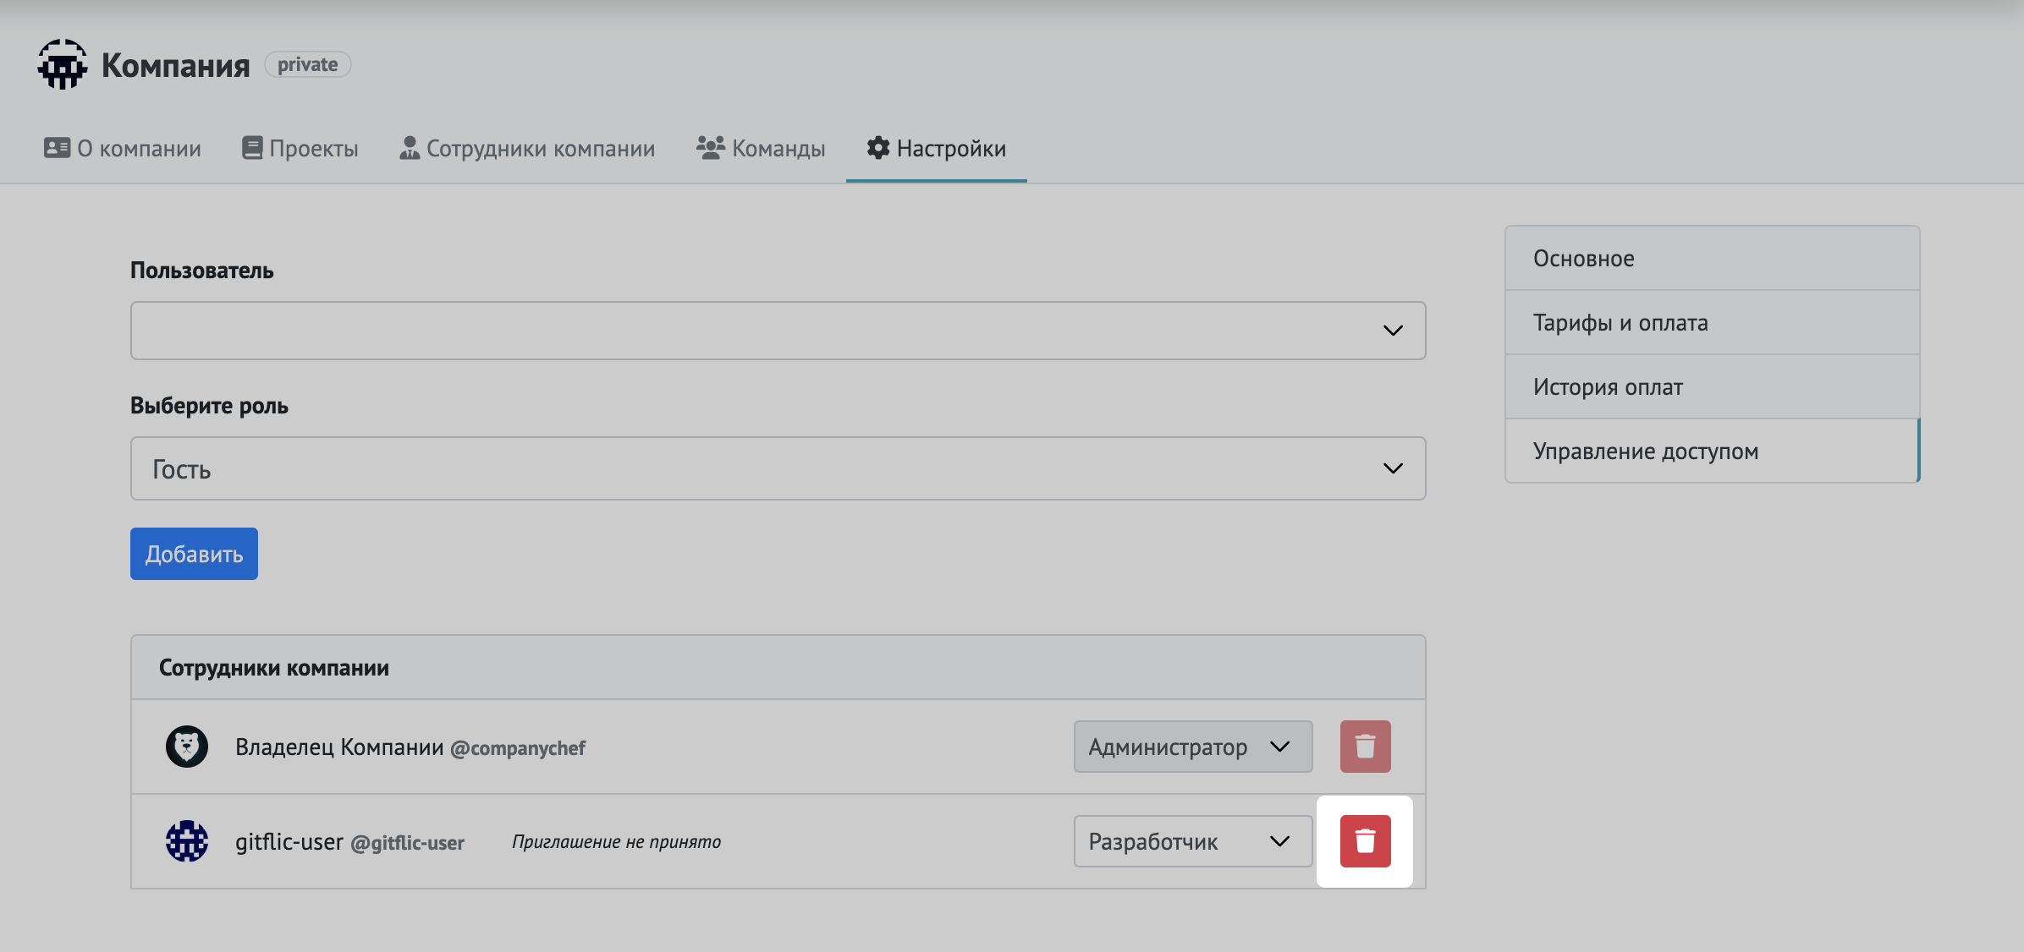2024x952 pixels.
Task: Open the Пользователь dropdown field
Action: pyautogui.click(x=778, y=331)
